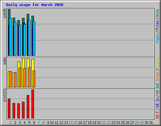161x126 pixels.
Task: Click the red kB bar for day 3
Action: (x=19, y=111)
